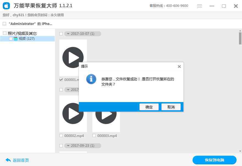This screenshot has width=242, height=166.
Task: Select 照片/视频及其它 tree category
Action: [x=22, y=33]
